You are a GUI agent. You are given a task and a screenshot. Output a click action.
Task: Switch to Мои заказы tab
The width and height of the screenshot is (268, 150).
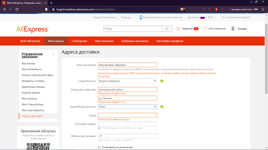56,41
